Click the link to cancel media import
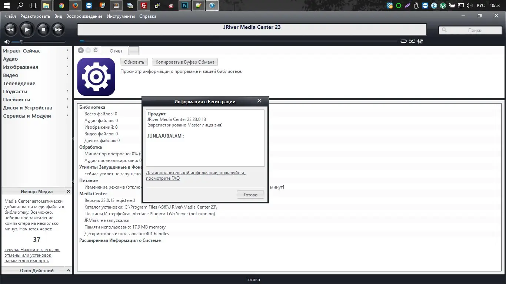 (32, 255)
